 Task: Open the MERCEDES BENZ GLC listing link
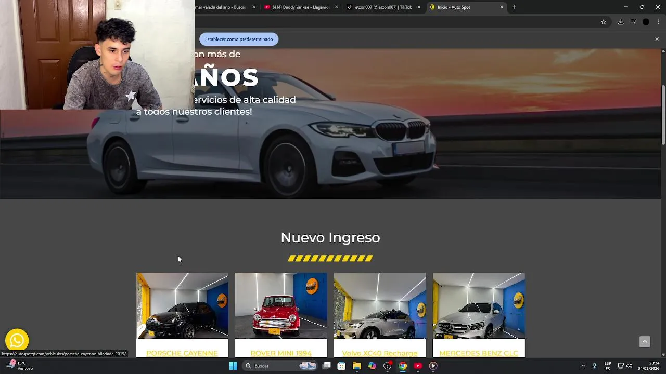coord(479,353)
